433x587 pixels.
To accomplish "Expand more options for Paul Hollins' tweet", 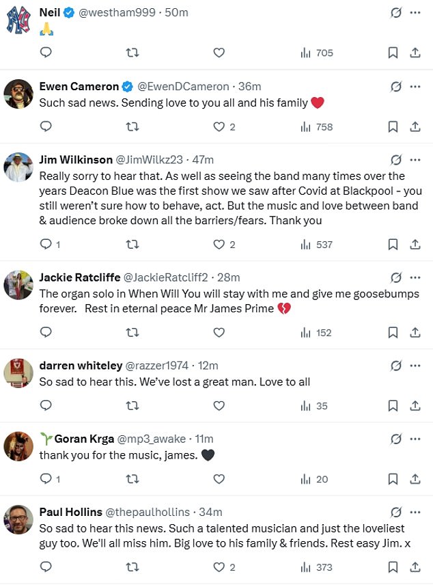I will tap(415, 512).
